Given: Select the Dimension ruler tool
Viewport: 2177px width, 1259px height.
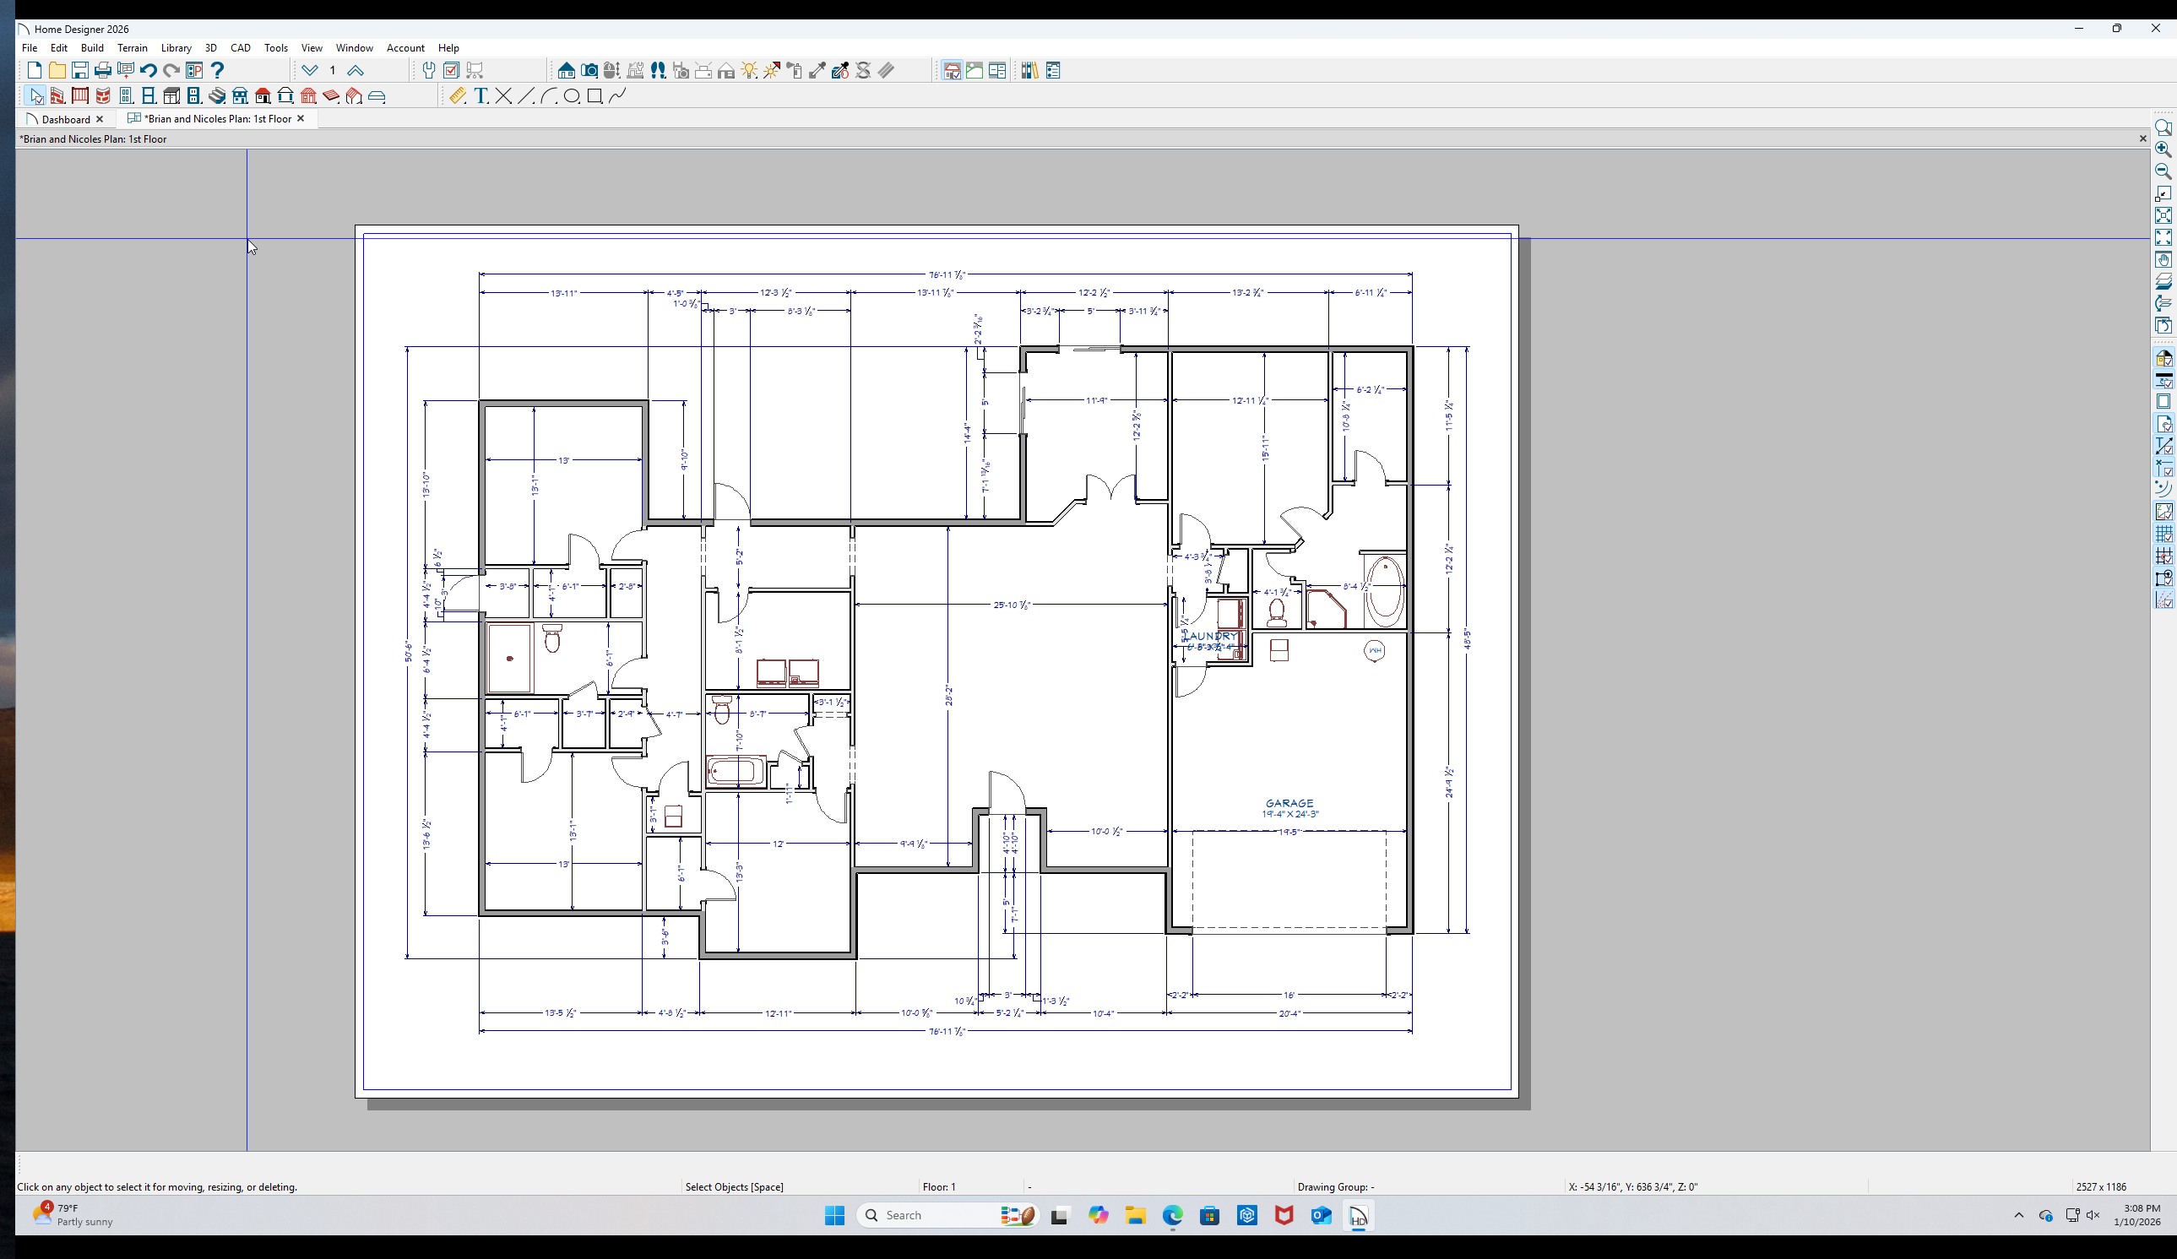Looking at the screenshot, I should 458,96.
